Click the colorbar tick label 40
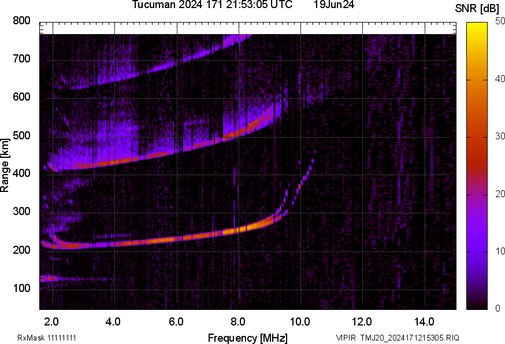 (500, 79)
